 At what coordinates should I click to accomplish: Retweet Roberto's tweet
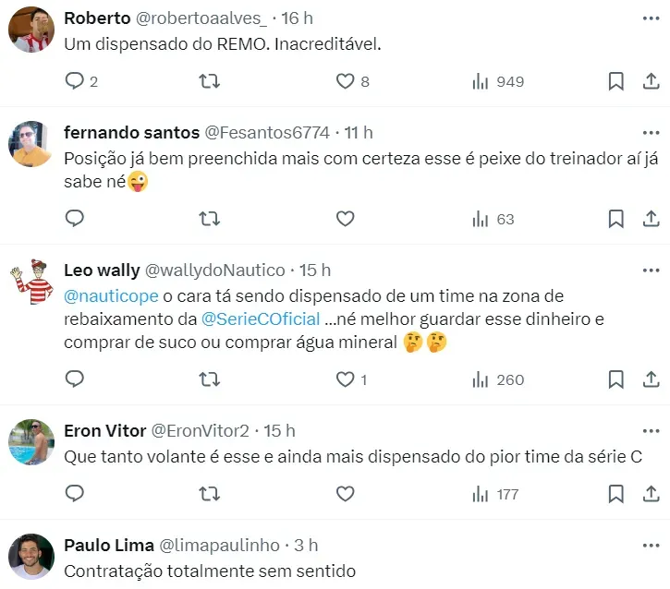pos(210,81)
